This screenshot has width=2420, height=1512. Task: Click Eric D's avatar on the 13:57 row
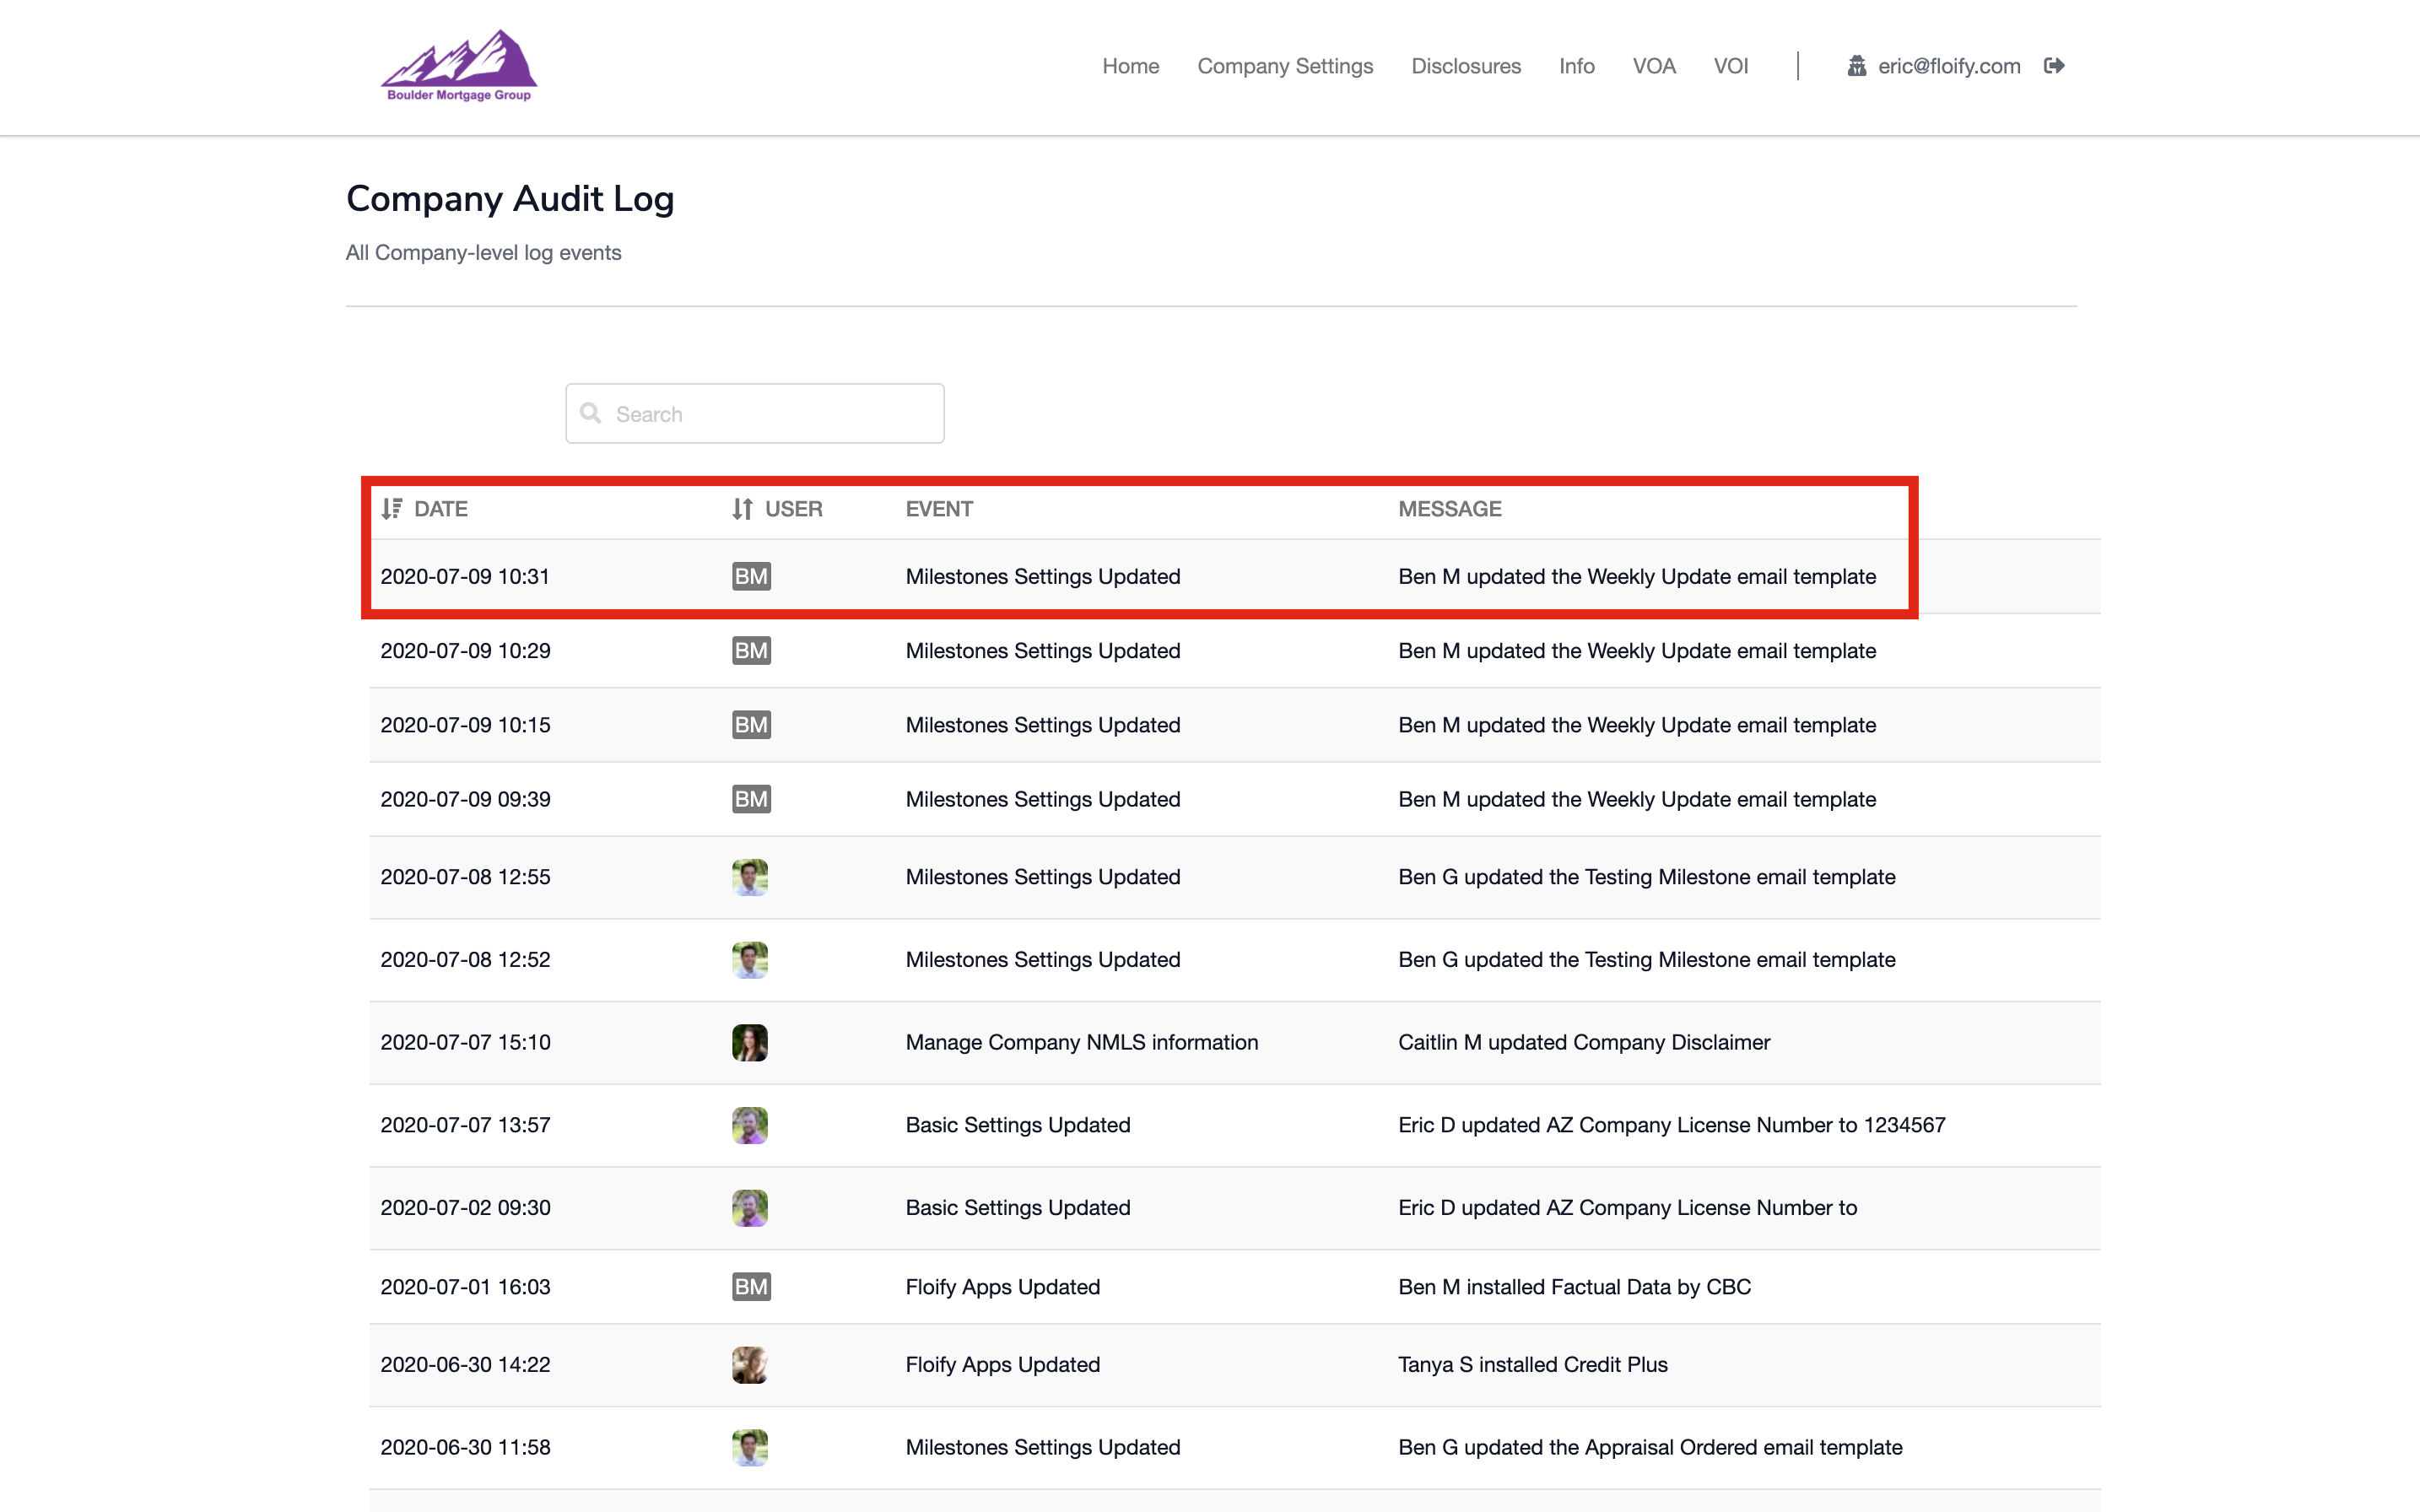pyautogui.click(x=750, y=1125)
